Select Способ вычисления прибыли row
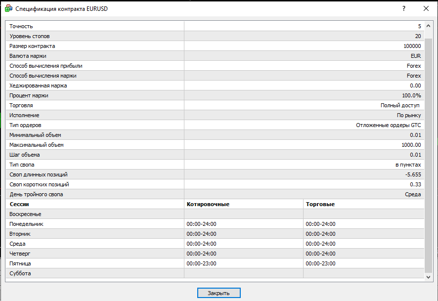The width and height of the screenshot is (438, 301). (215, 66)
